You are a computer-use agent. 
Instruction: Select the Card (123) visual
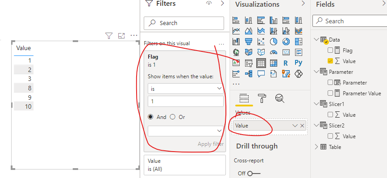tap(286, 52)
